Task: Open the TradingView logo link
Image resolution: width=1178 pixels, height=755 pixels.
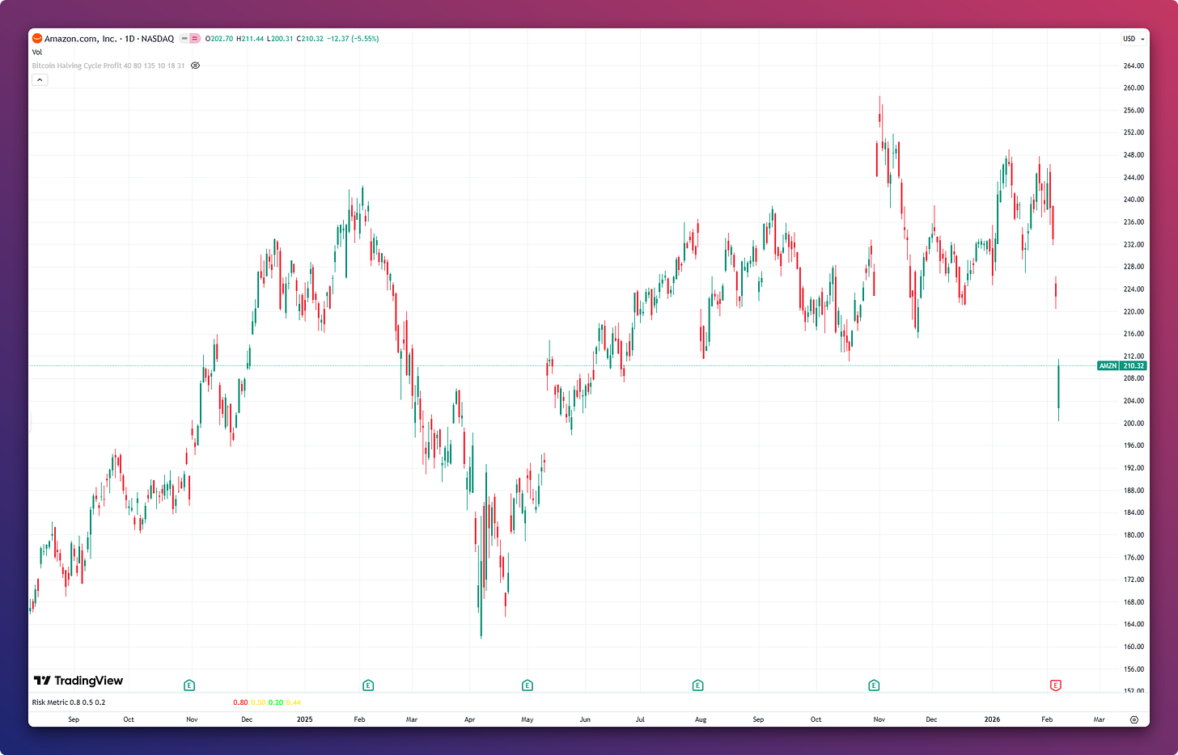Action: [78, 681]
